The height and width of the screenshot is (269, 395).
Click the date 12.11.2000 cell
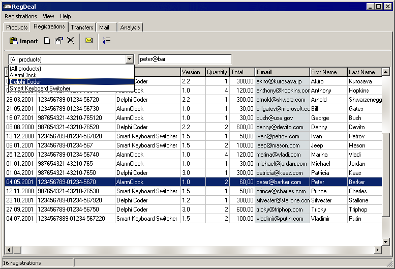20,191
